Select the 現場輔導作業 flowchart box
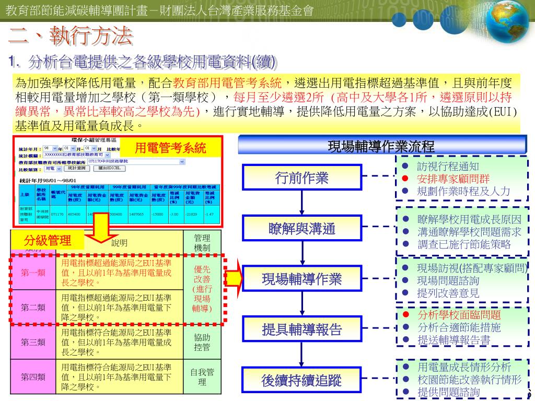 (302, 279)
